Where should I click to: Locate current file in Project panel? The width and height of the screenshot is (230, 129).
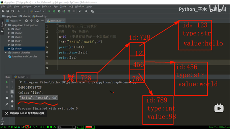click(x=26, y=21)
